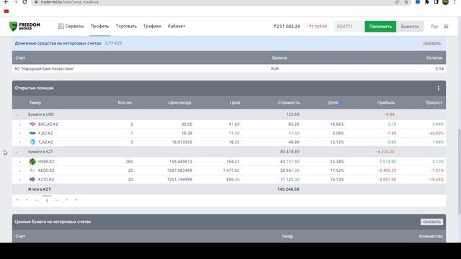
Task: Go to next page of positions
Action: (x=66, y=200)
